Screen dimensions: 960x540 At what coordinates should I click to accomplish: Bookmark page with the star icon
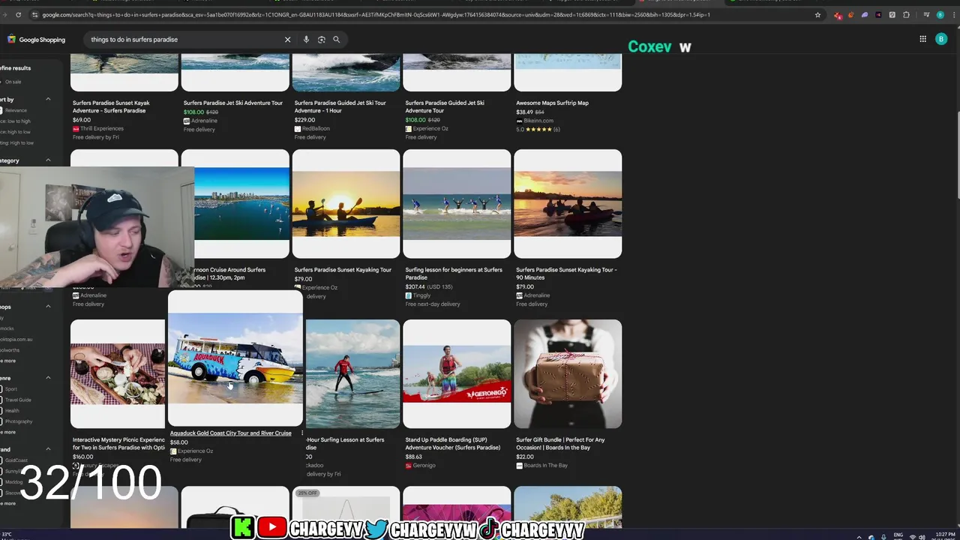(817, 15)
